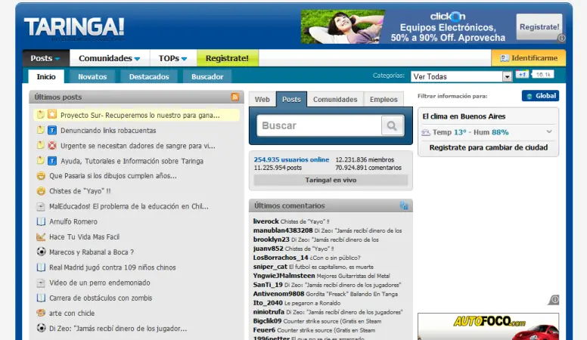Open comment by sniper_cat about El futbol es capitalismo

pyautogui.click(x=331, y=267)
